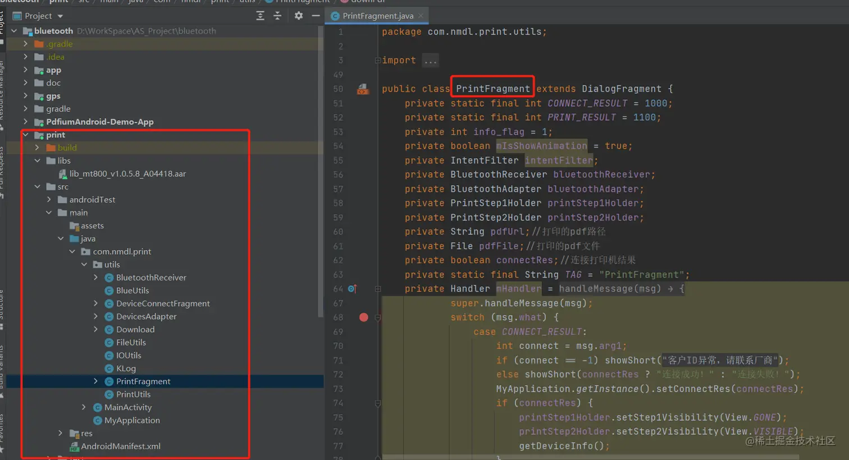849x460 pixels.
Task: Click the print breadcrumb in navigation bar
Action: tap(58, 2)
